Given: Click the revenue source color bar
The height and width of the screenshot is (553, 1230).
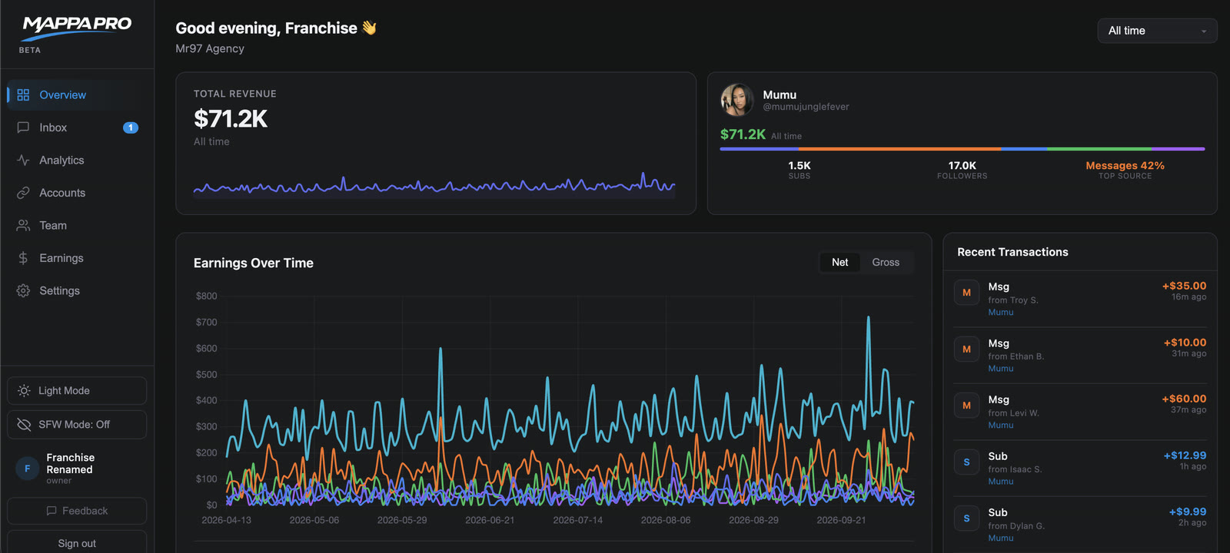Looking at the screenshot, I should pyautogui.click(x=962, y=149).
